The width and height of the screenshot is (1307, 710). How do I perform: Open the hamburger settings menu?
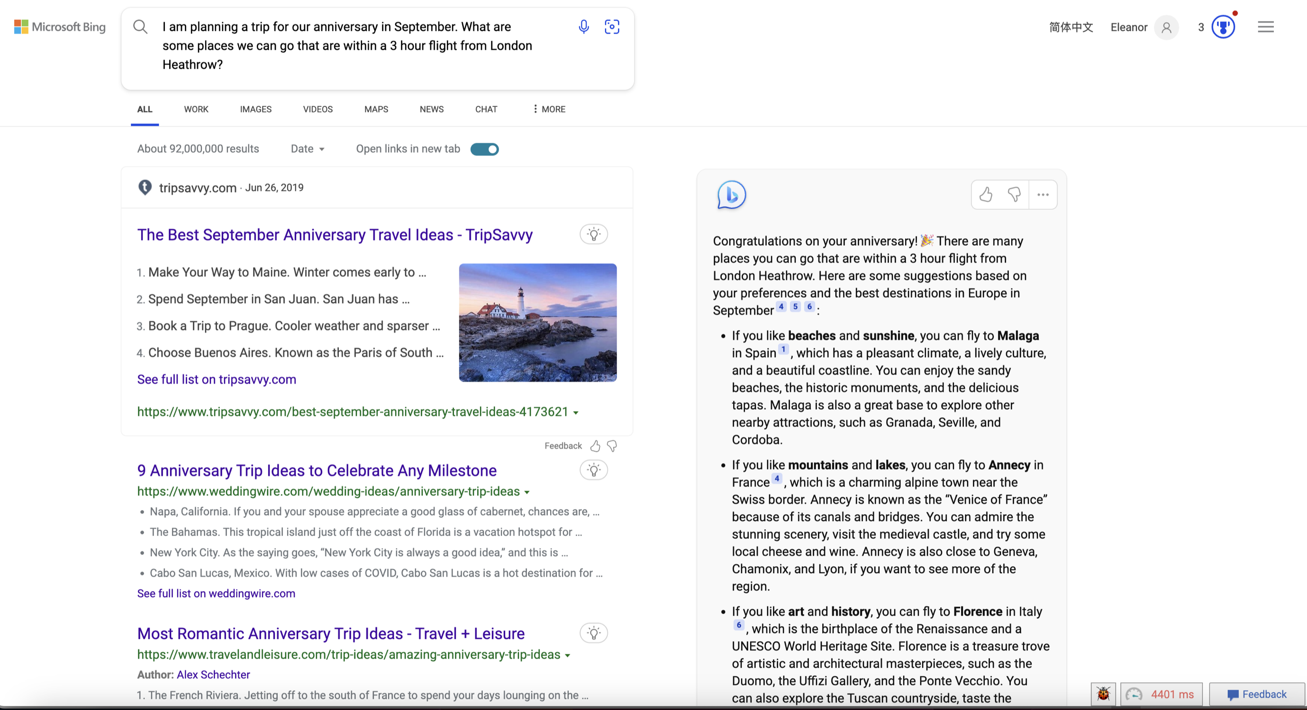1265,27
